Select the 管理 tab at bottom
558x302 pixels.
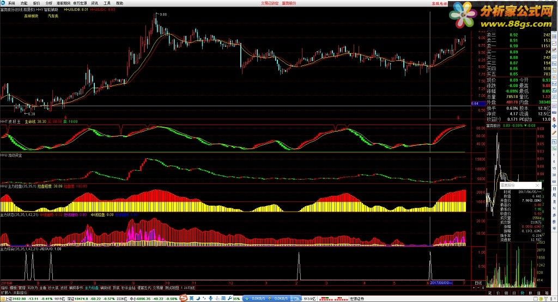tap(22, 288)
